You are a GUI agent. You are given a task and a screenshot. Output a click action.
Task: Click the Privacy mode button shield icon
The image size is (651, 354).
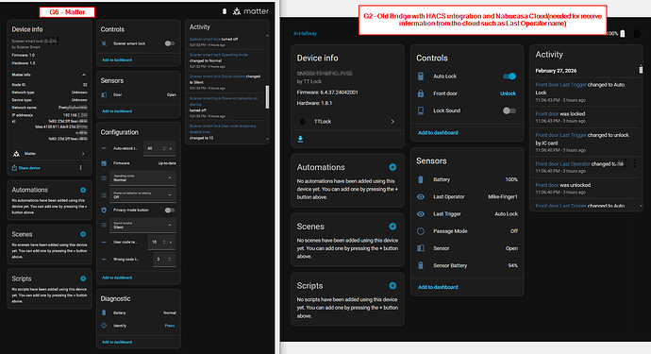[x=104, y=211]
